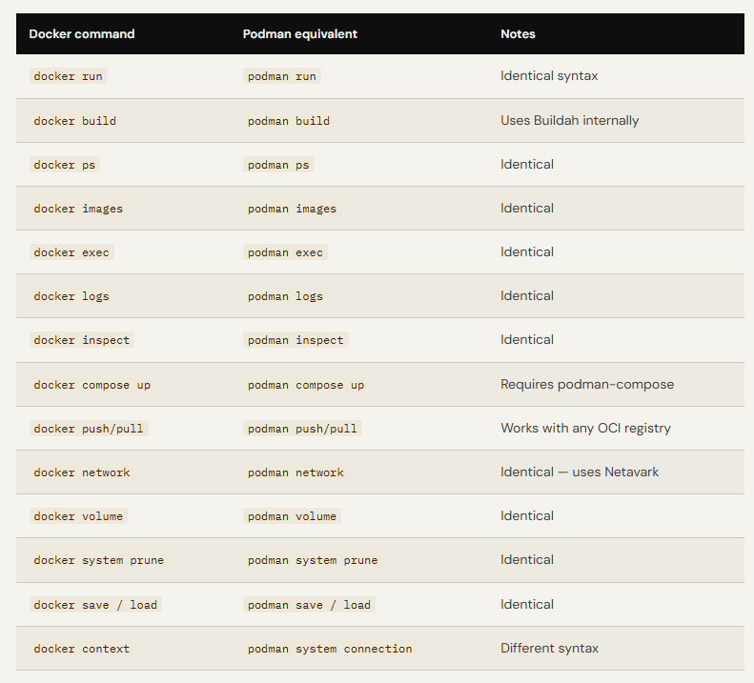Click 'Identical' in the system prune row
This screenshot has width=754, height=683.
[527, 559]
